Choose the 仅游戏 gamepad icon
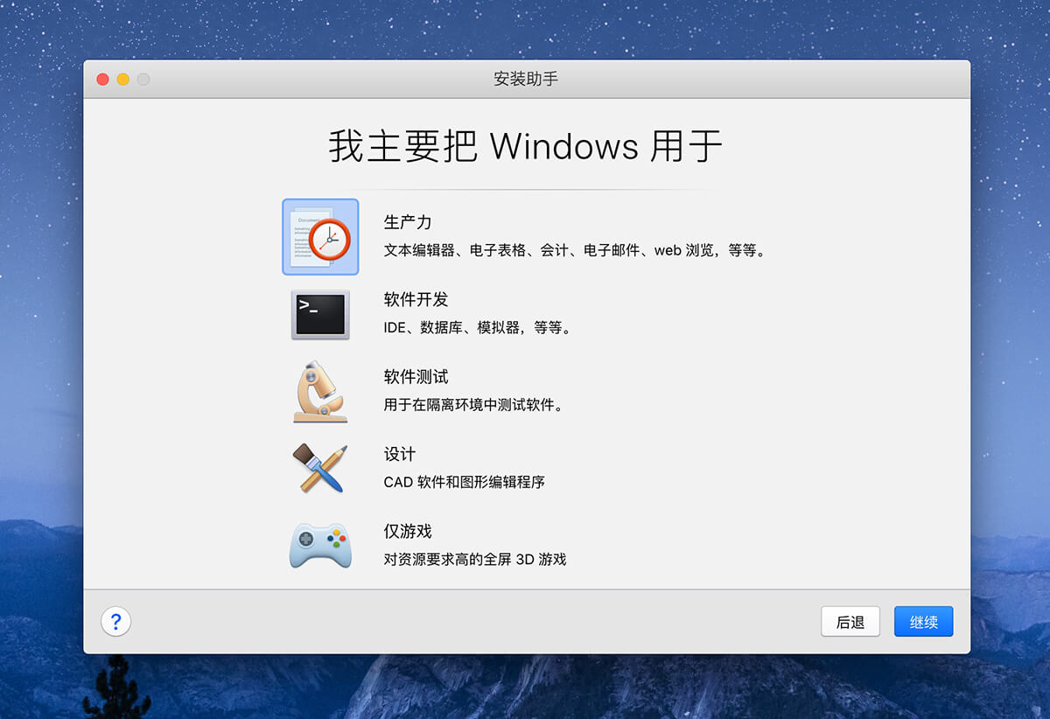Screen dimensions: 1050x719 click(x=320, y=545)
